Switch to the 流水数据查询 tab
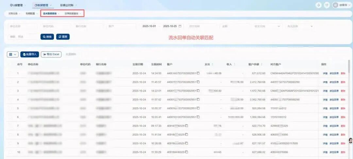This screenshot has height=159, width=353. click(x=50, y=14)
